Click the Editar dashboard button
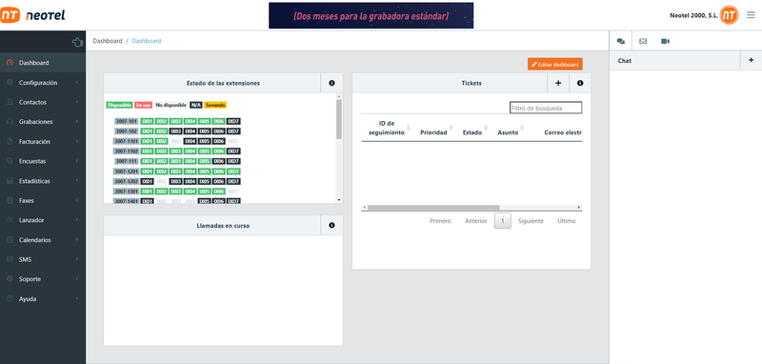This screenshot has height=364, width=762. click(555, 64)
